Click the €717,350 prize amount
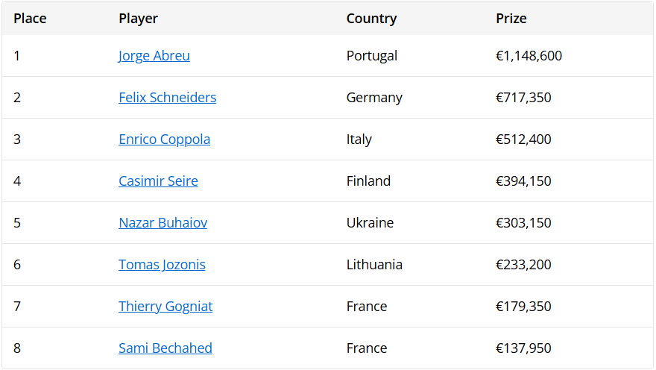 (x=523, y=98)
